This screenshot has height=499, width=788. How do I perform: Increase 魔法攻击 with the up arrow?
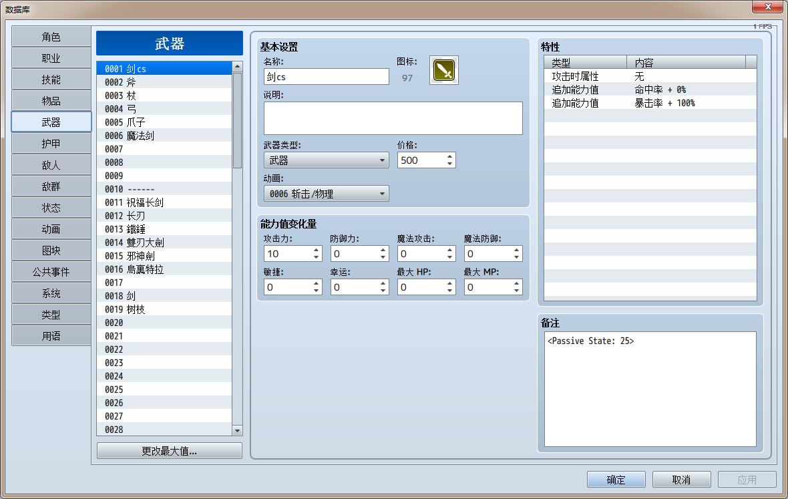pyautogui.click(x=450, y=251)
